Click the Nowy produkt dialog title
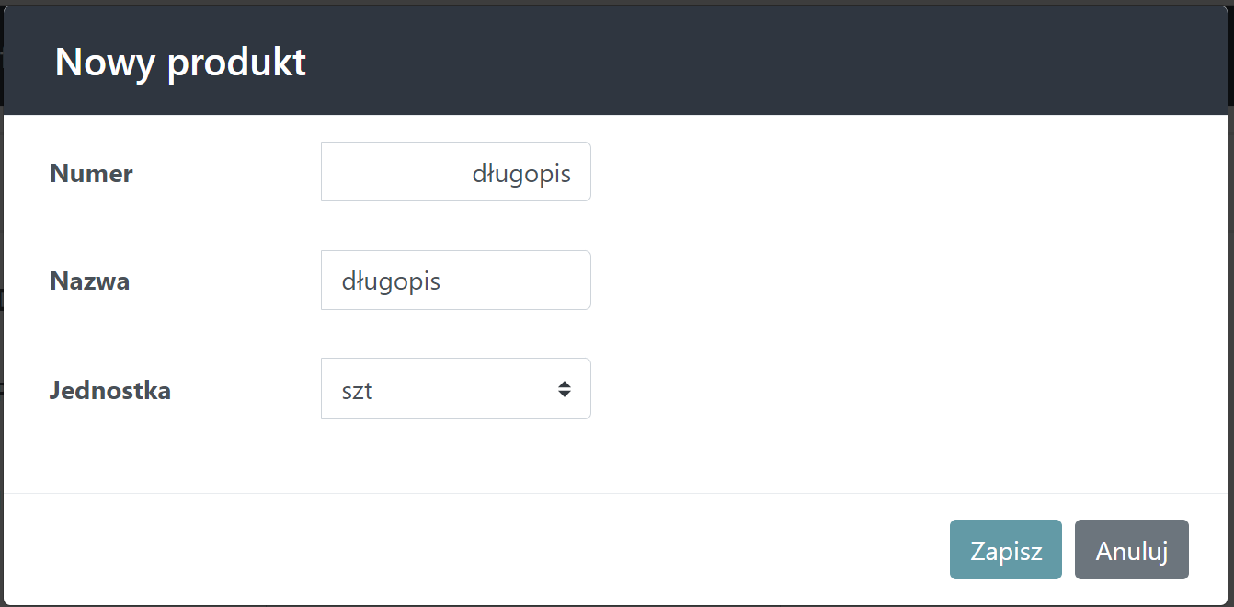This screenshot has width=1234, height=607. 180,63
